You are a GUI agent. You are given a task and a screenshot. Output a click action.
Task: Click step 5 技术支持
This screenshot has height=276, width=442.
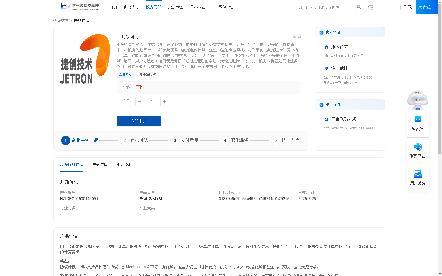(285, 140)
